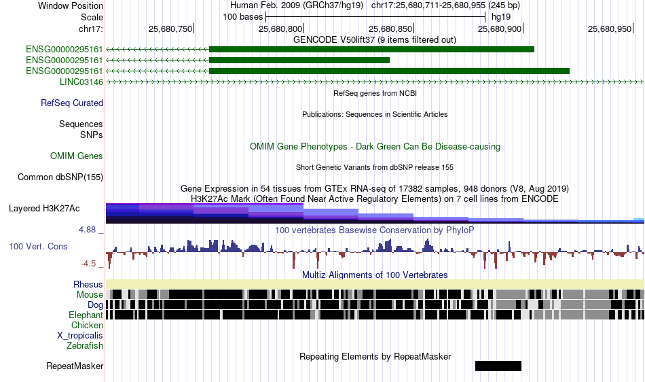Open 100 vertebrates Basewise Conservation title
Image resolution: width=645 pixels, height=382 pixels.
pyautogui.click(x=375, y=230)
